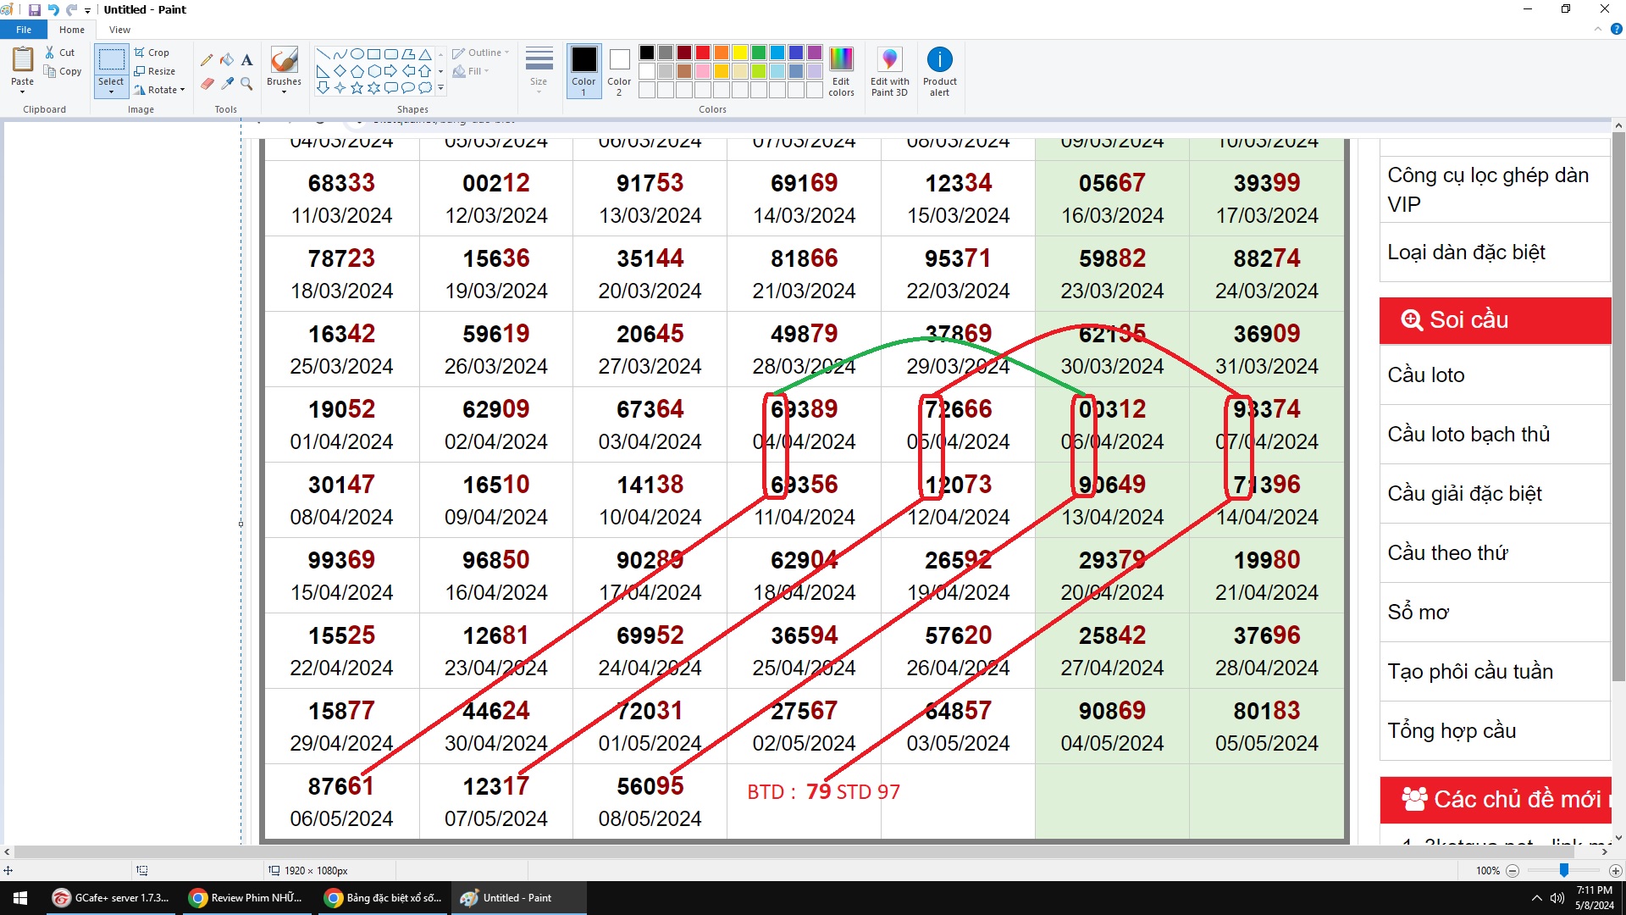Pick the red color swatch

tap(703, 53)
